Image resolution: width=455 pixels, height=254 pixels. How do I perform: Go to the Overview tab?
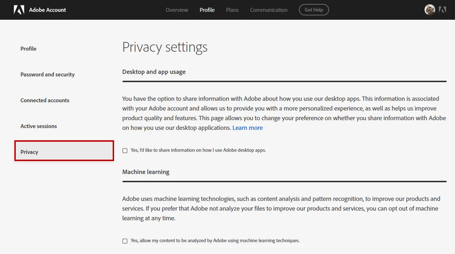(177, 10)
